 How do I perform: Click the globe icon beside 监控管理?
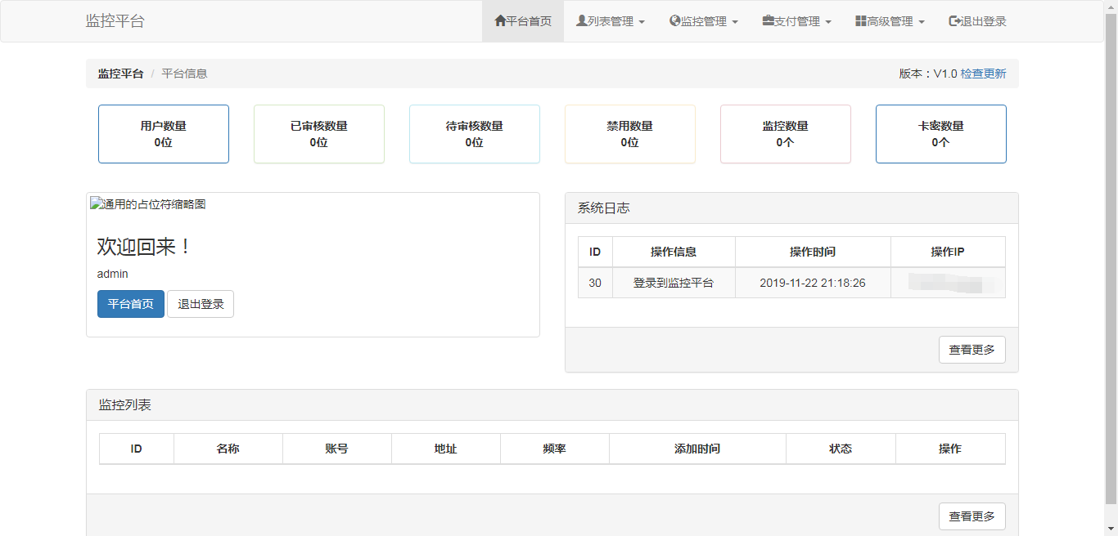(673, 21)
